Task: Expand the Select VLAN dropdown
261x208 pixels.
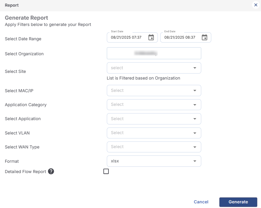Action: (154, 133)
